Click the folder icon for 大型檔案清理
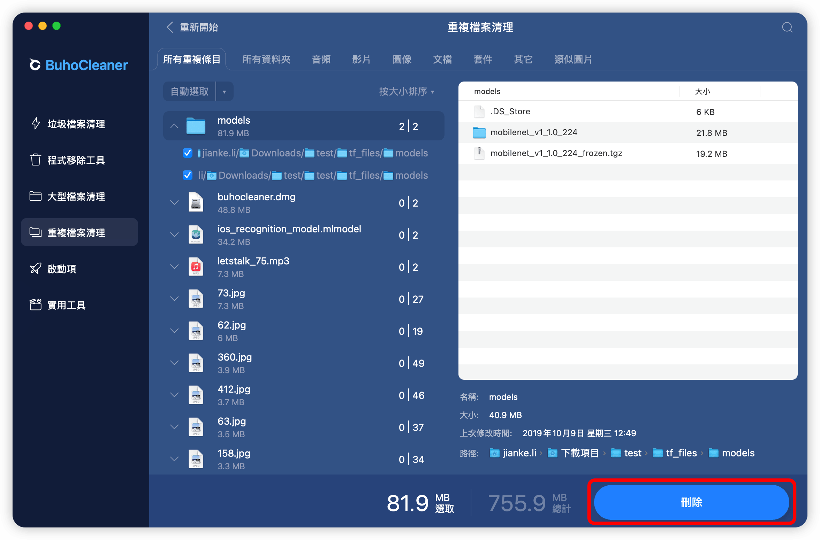The image size is (820, 540). [36, 196]
